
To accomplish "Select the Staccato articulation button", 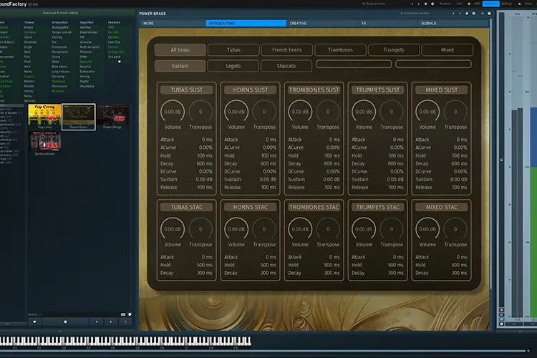I will coord(286,66).
